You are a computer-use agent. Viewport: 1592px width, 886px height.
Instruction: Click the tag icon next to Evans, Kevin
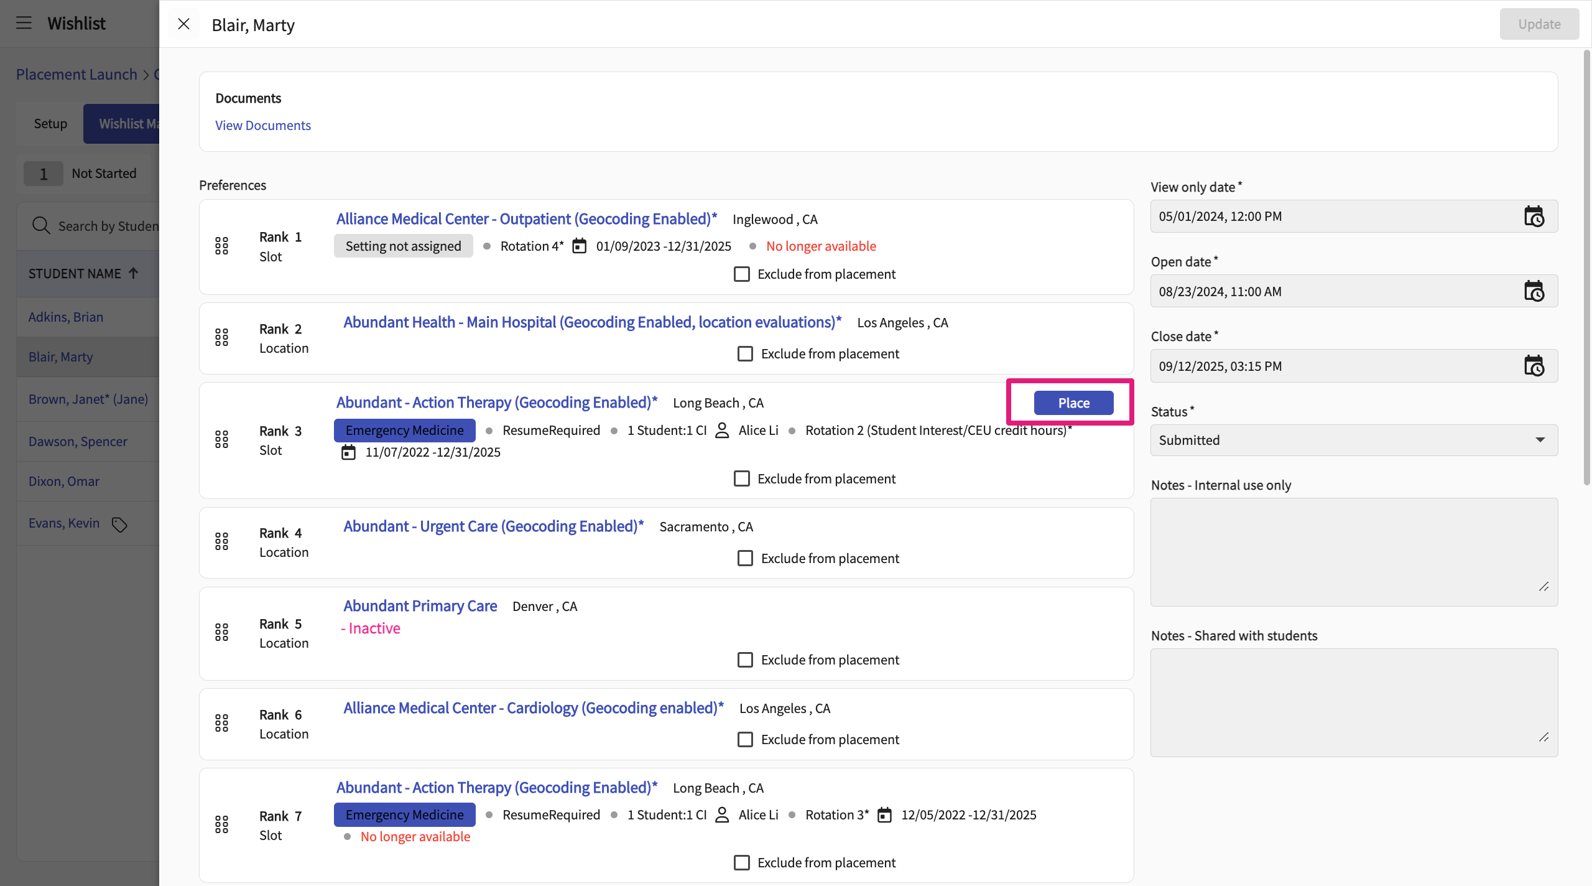pos(119,525)
